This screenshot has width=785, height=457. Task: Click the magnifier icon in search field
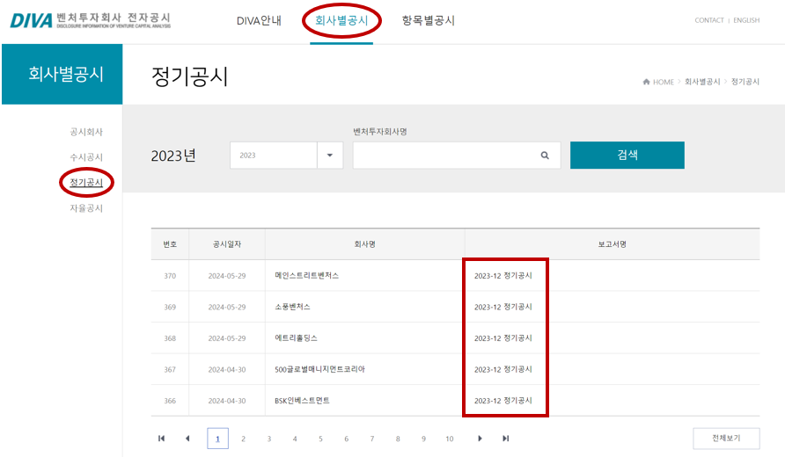(545, 156)
